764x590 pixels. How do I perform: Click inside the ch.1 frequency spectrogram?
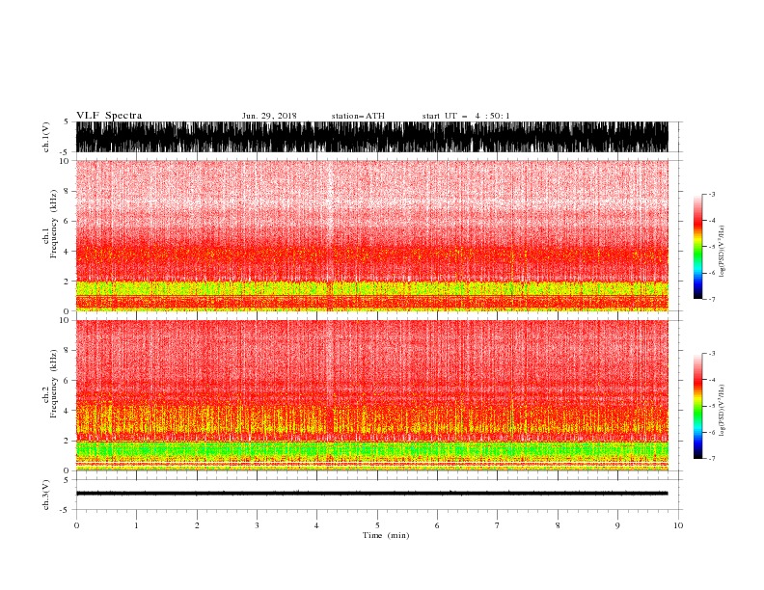point(371,235)
